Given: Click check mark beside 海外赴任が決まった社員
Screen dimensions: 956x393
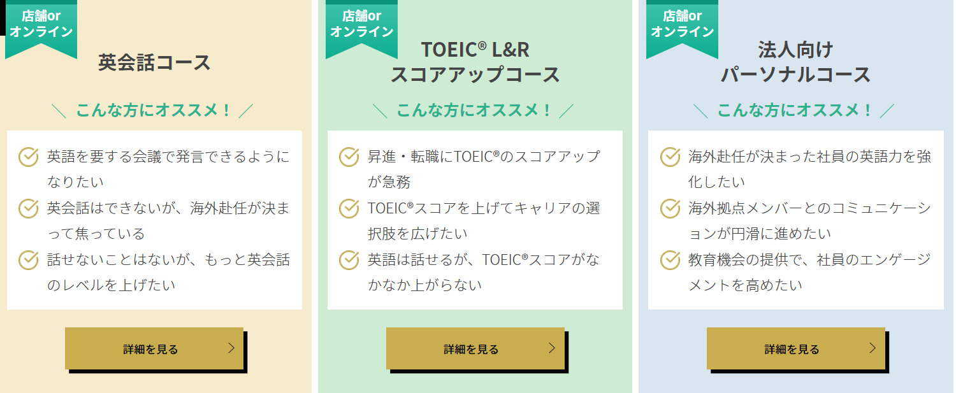Looking at the screenshot, I should 670,157.
